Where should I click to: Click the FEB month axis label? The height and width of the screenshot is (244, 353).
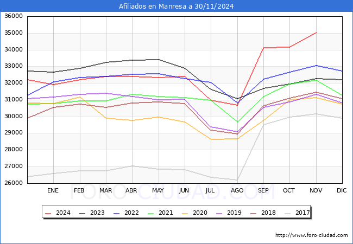(79, 190)
